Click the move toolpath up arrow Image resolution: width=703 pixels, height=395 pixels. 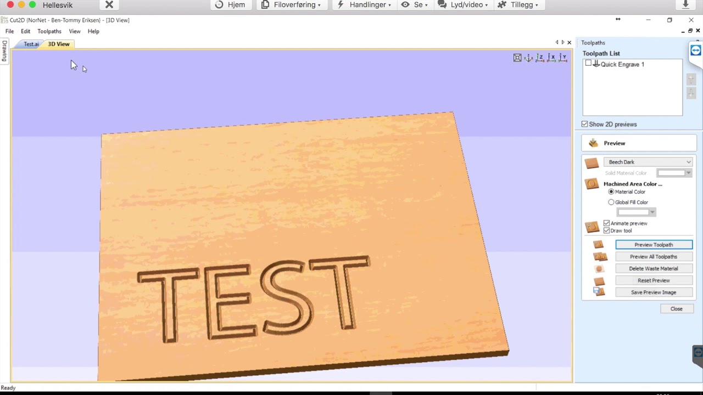point(691,80)
